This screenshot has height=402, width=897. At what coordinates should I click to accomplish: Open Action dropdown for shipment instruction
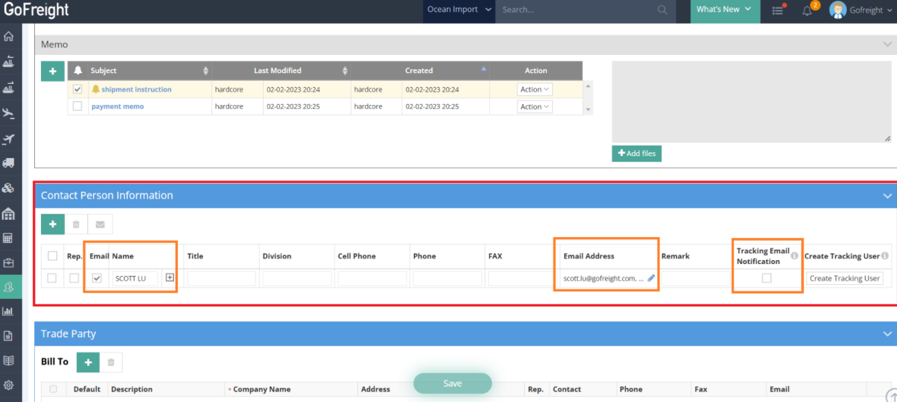coord(534,89)
